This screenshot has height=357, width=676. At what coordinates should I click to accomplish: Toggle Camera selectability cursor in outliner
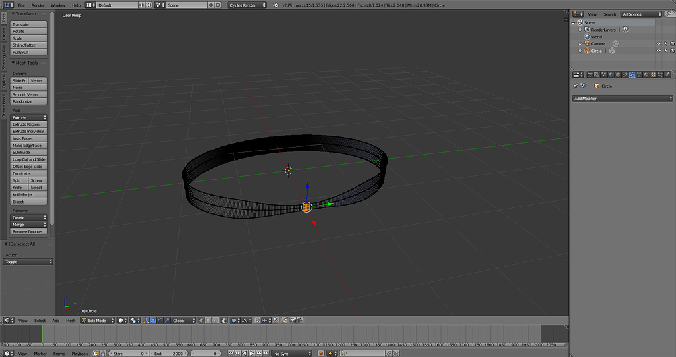[x=665, y=44]
